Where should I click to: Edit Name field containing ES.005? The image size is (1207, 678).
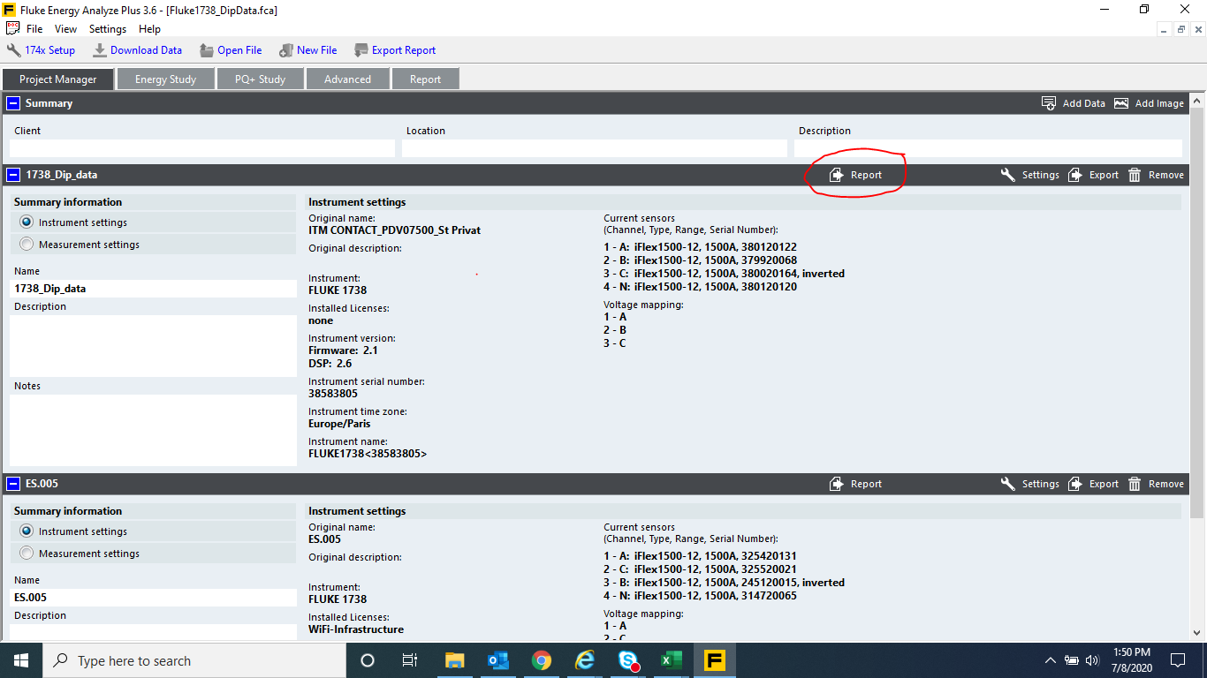(153, 598)
